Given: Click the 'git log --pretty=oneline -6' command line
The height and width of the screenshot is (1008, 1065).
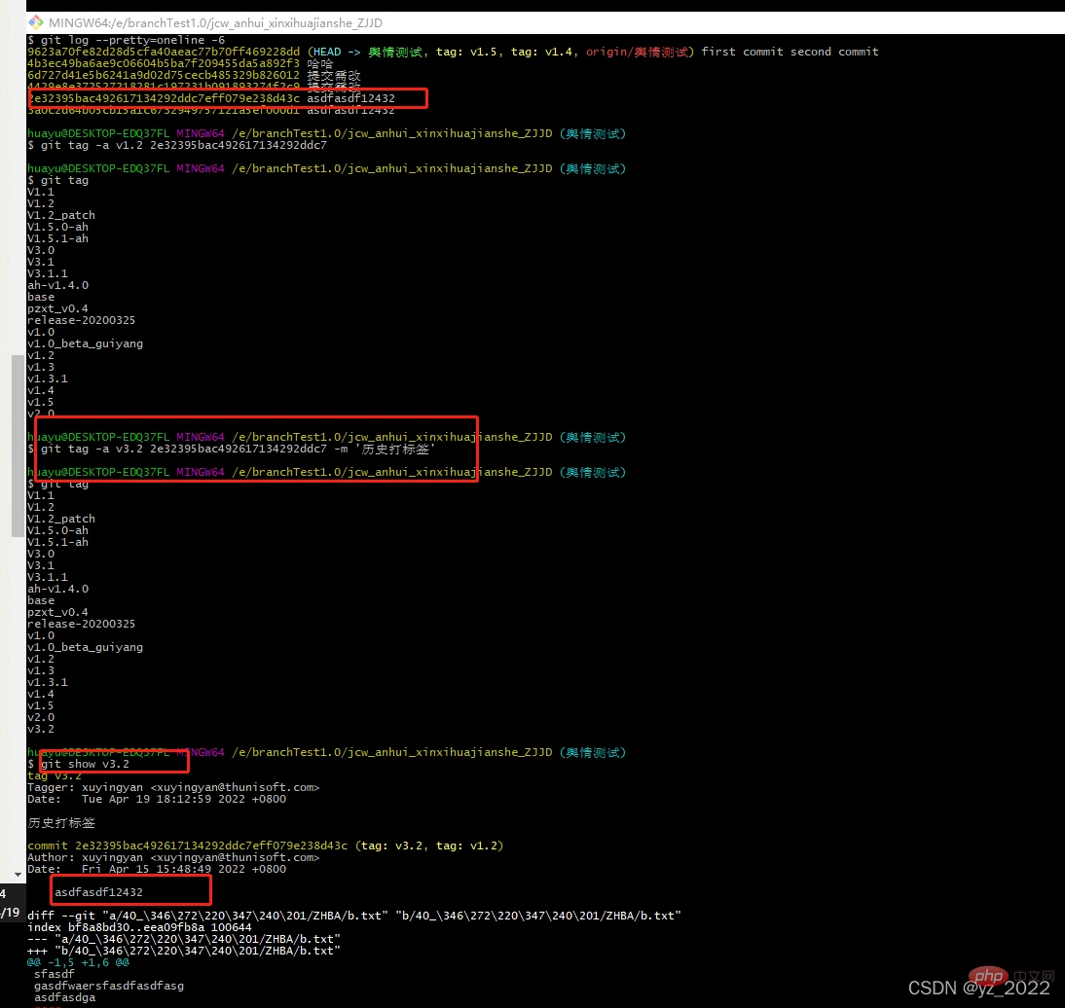Looking at the screenshot, I should (x=127, y=40).
